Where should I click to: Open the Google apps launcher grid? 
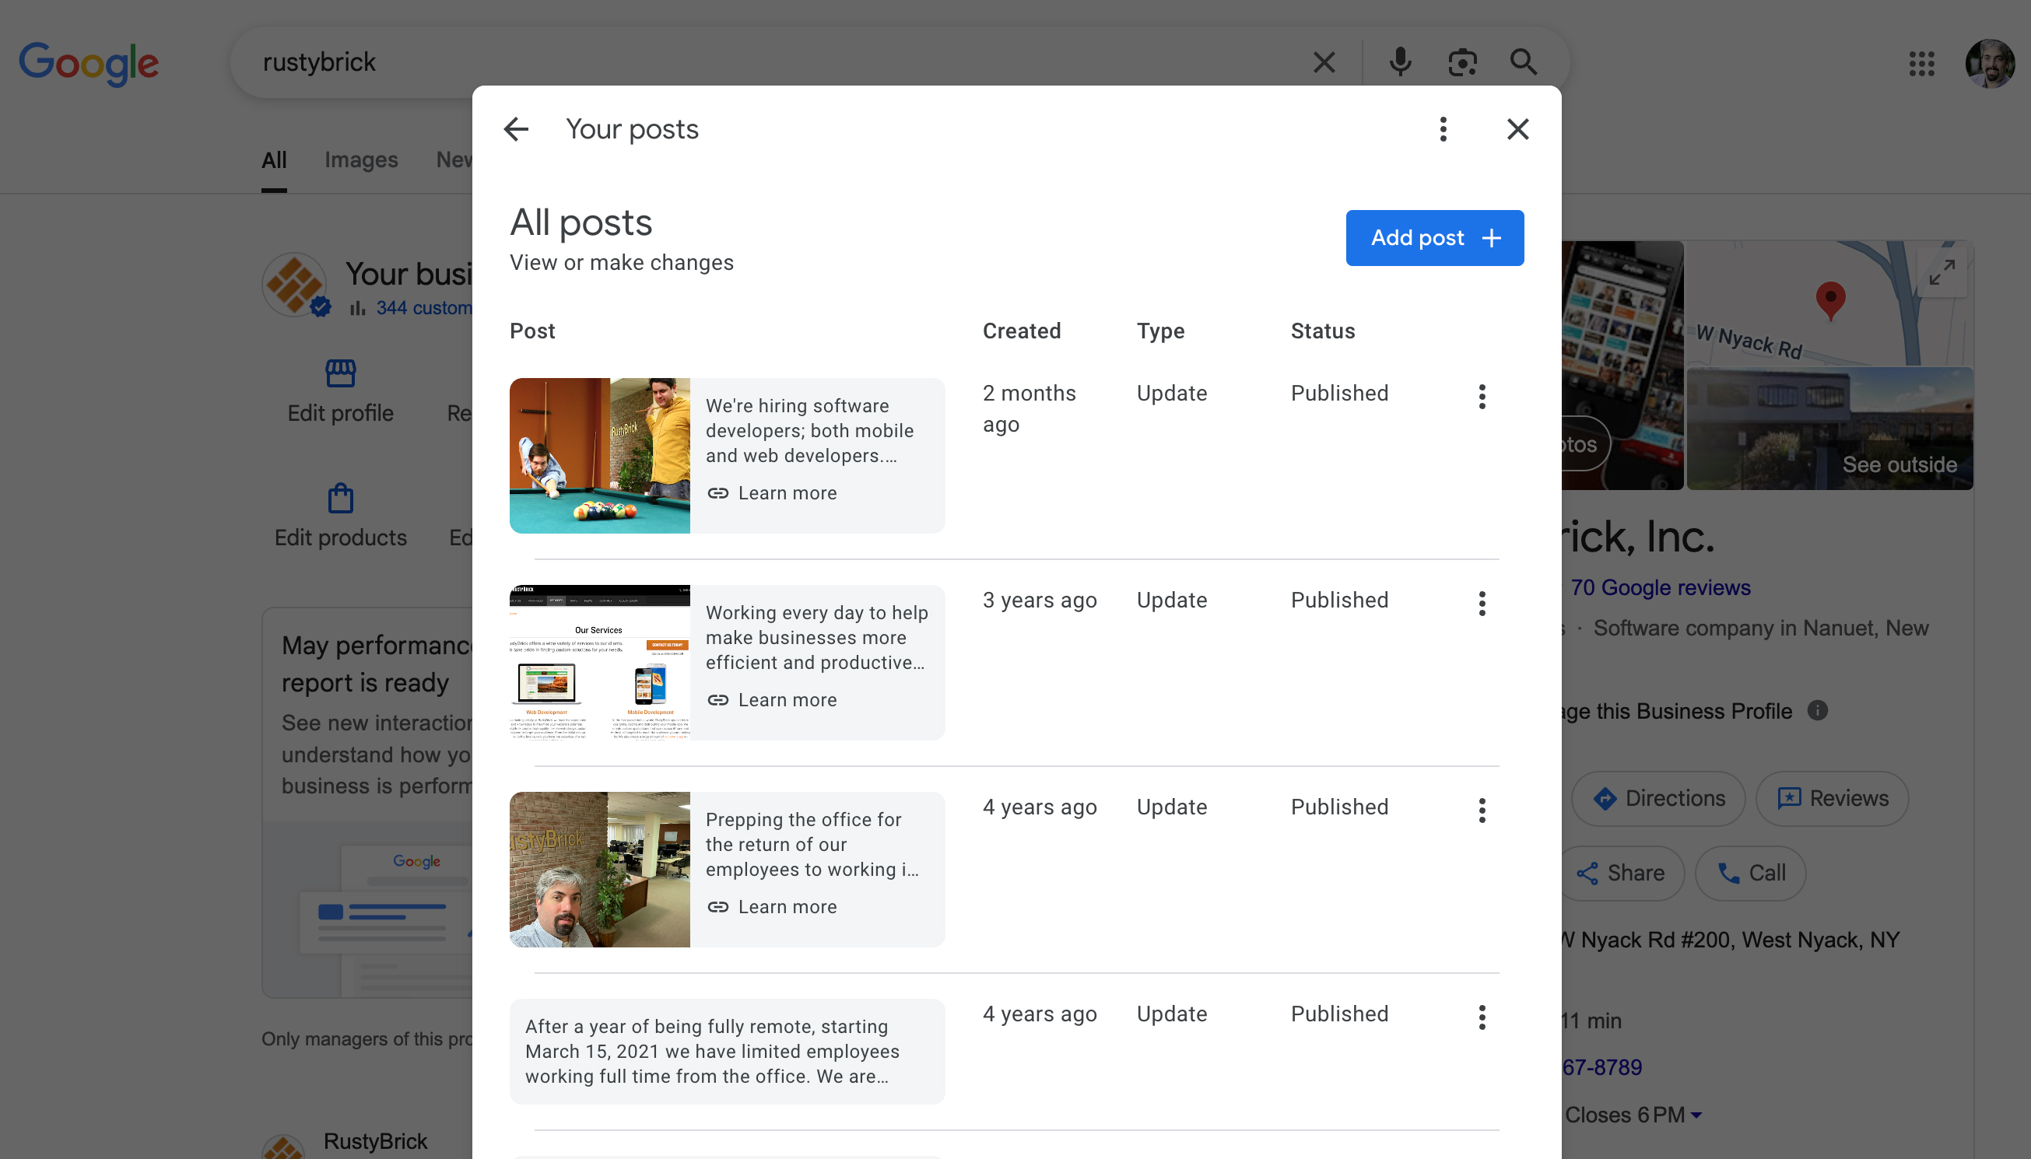click(1921, 63)
